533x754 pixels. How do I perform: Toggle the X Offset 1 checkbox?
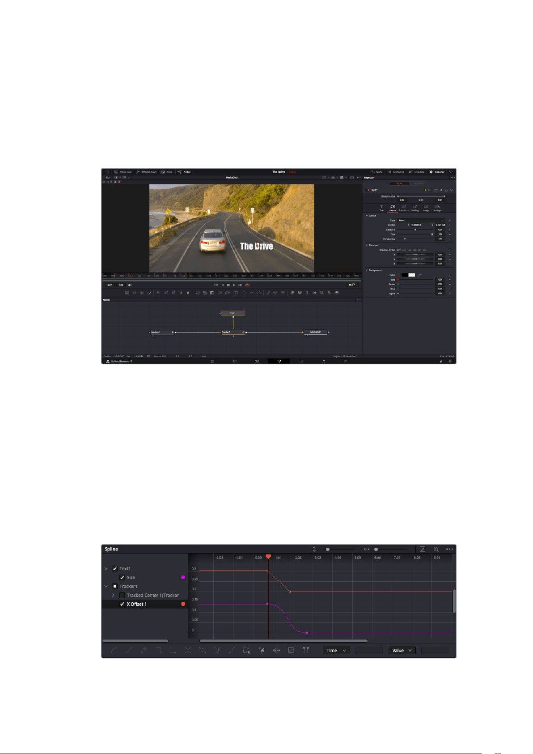122,605
